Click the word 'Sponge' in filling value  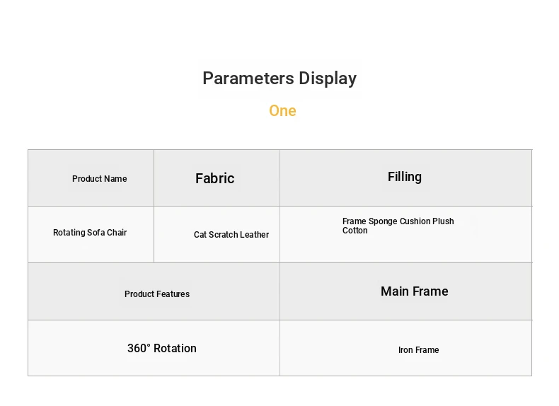tap(383, 221)
